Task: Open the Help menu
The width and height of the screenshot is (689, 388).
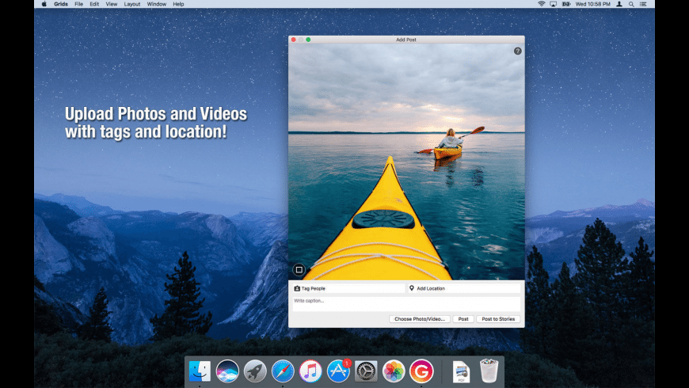Action: [178, 4]
